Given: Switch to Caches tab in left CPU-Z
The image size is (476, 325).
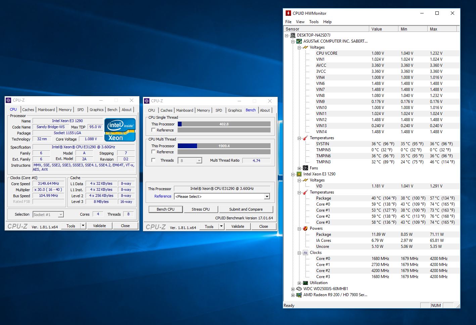Looking at the screenshot, I should 28,110.
